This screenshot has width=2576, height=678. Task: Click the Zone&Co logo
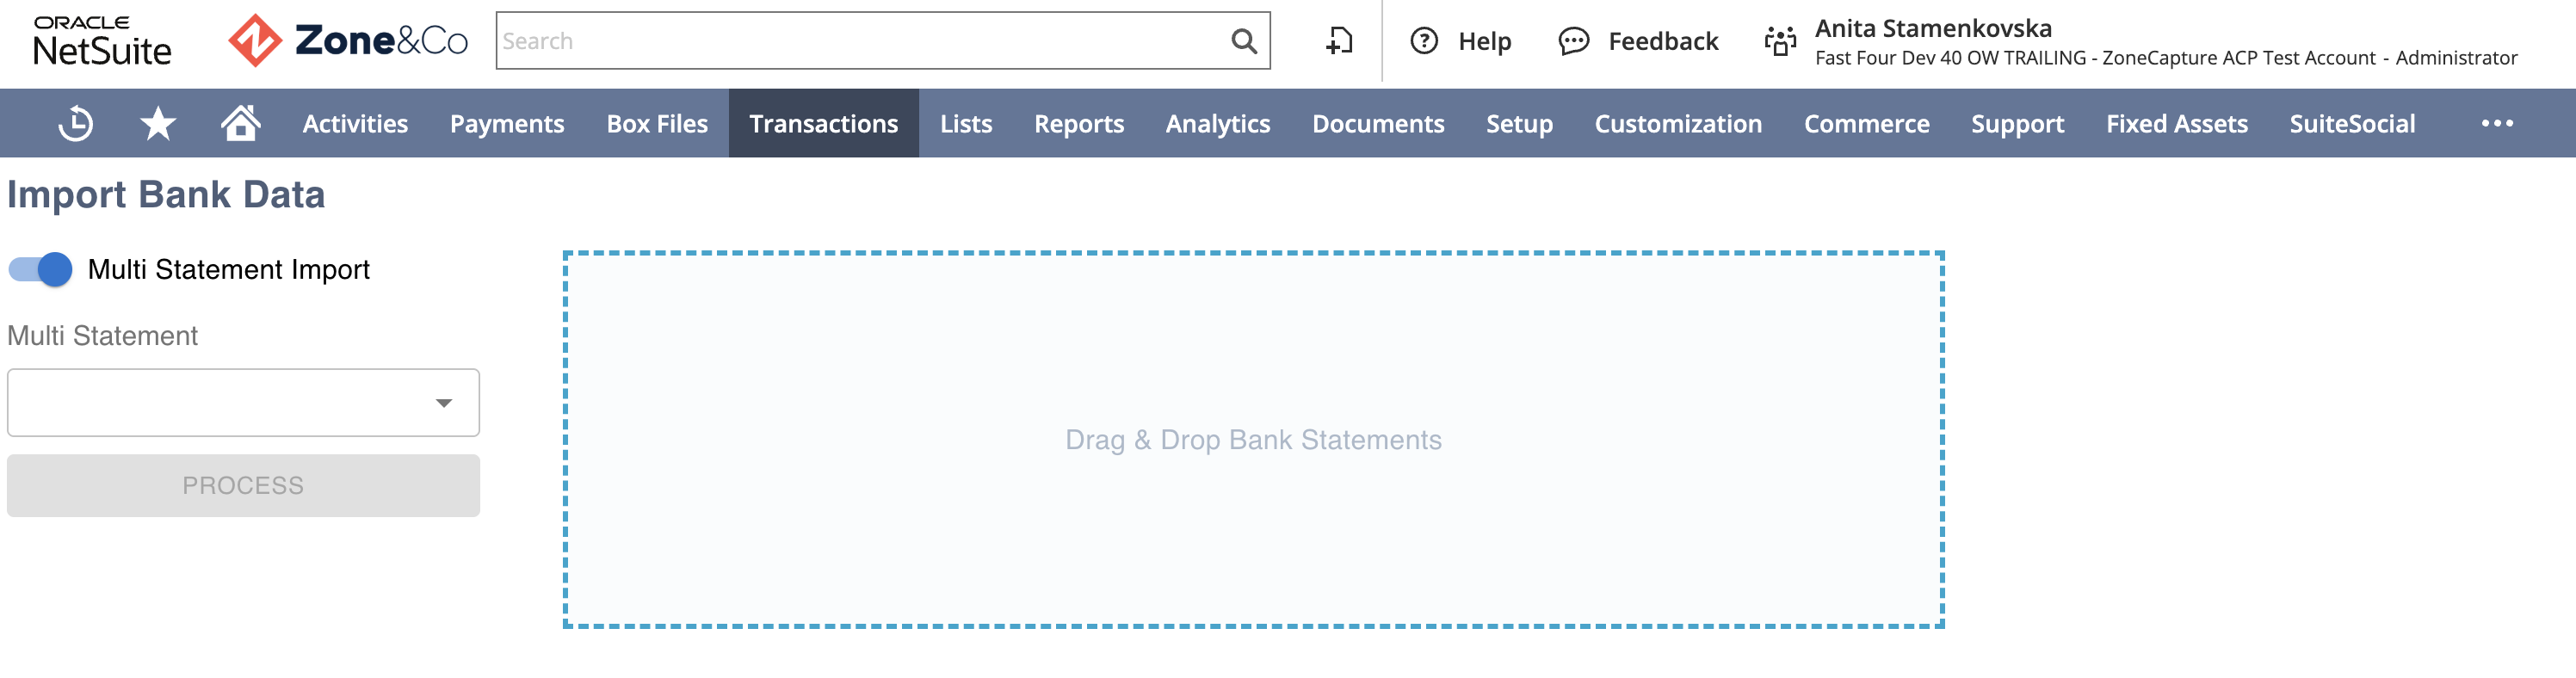tap(348, 41)
